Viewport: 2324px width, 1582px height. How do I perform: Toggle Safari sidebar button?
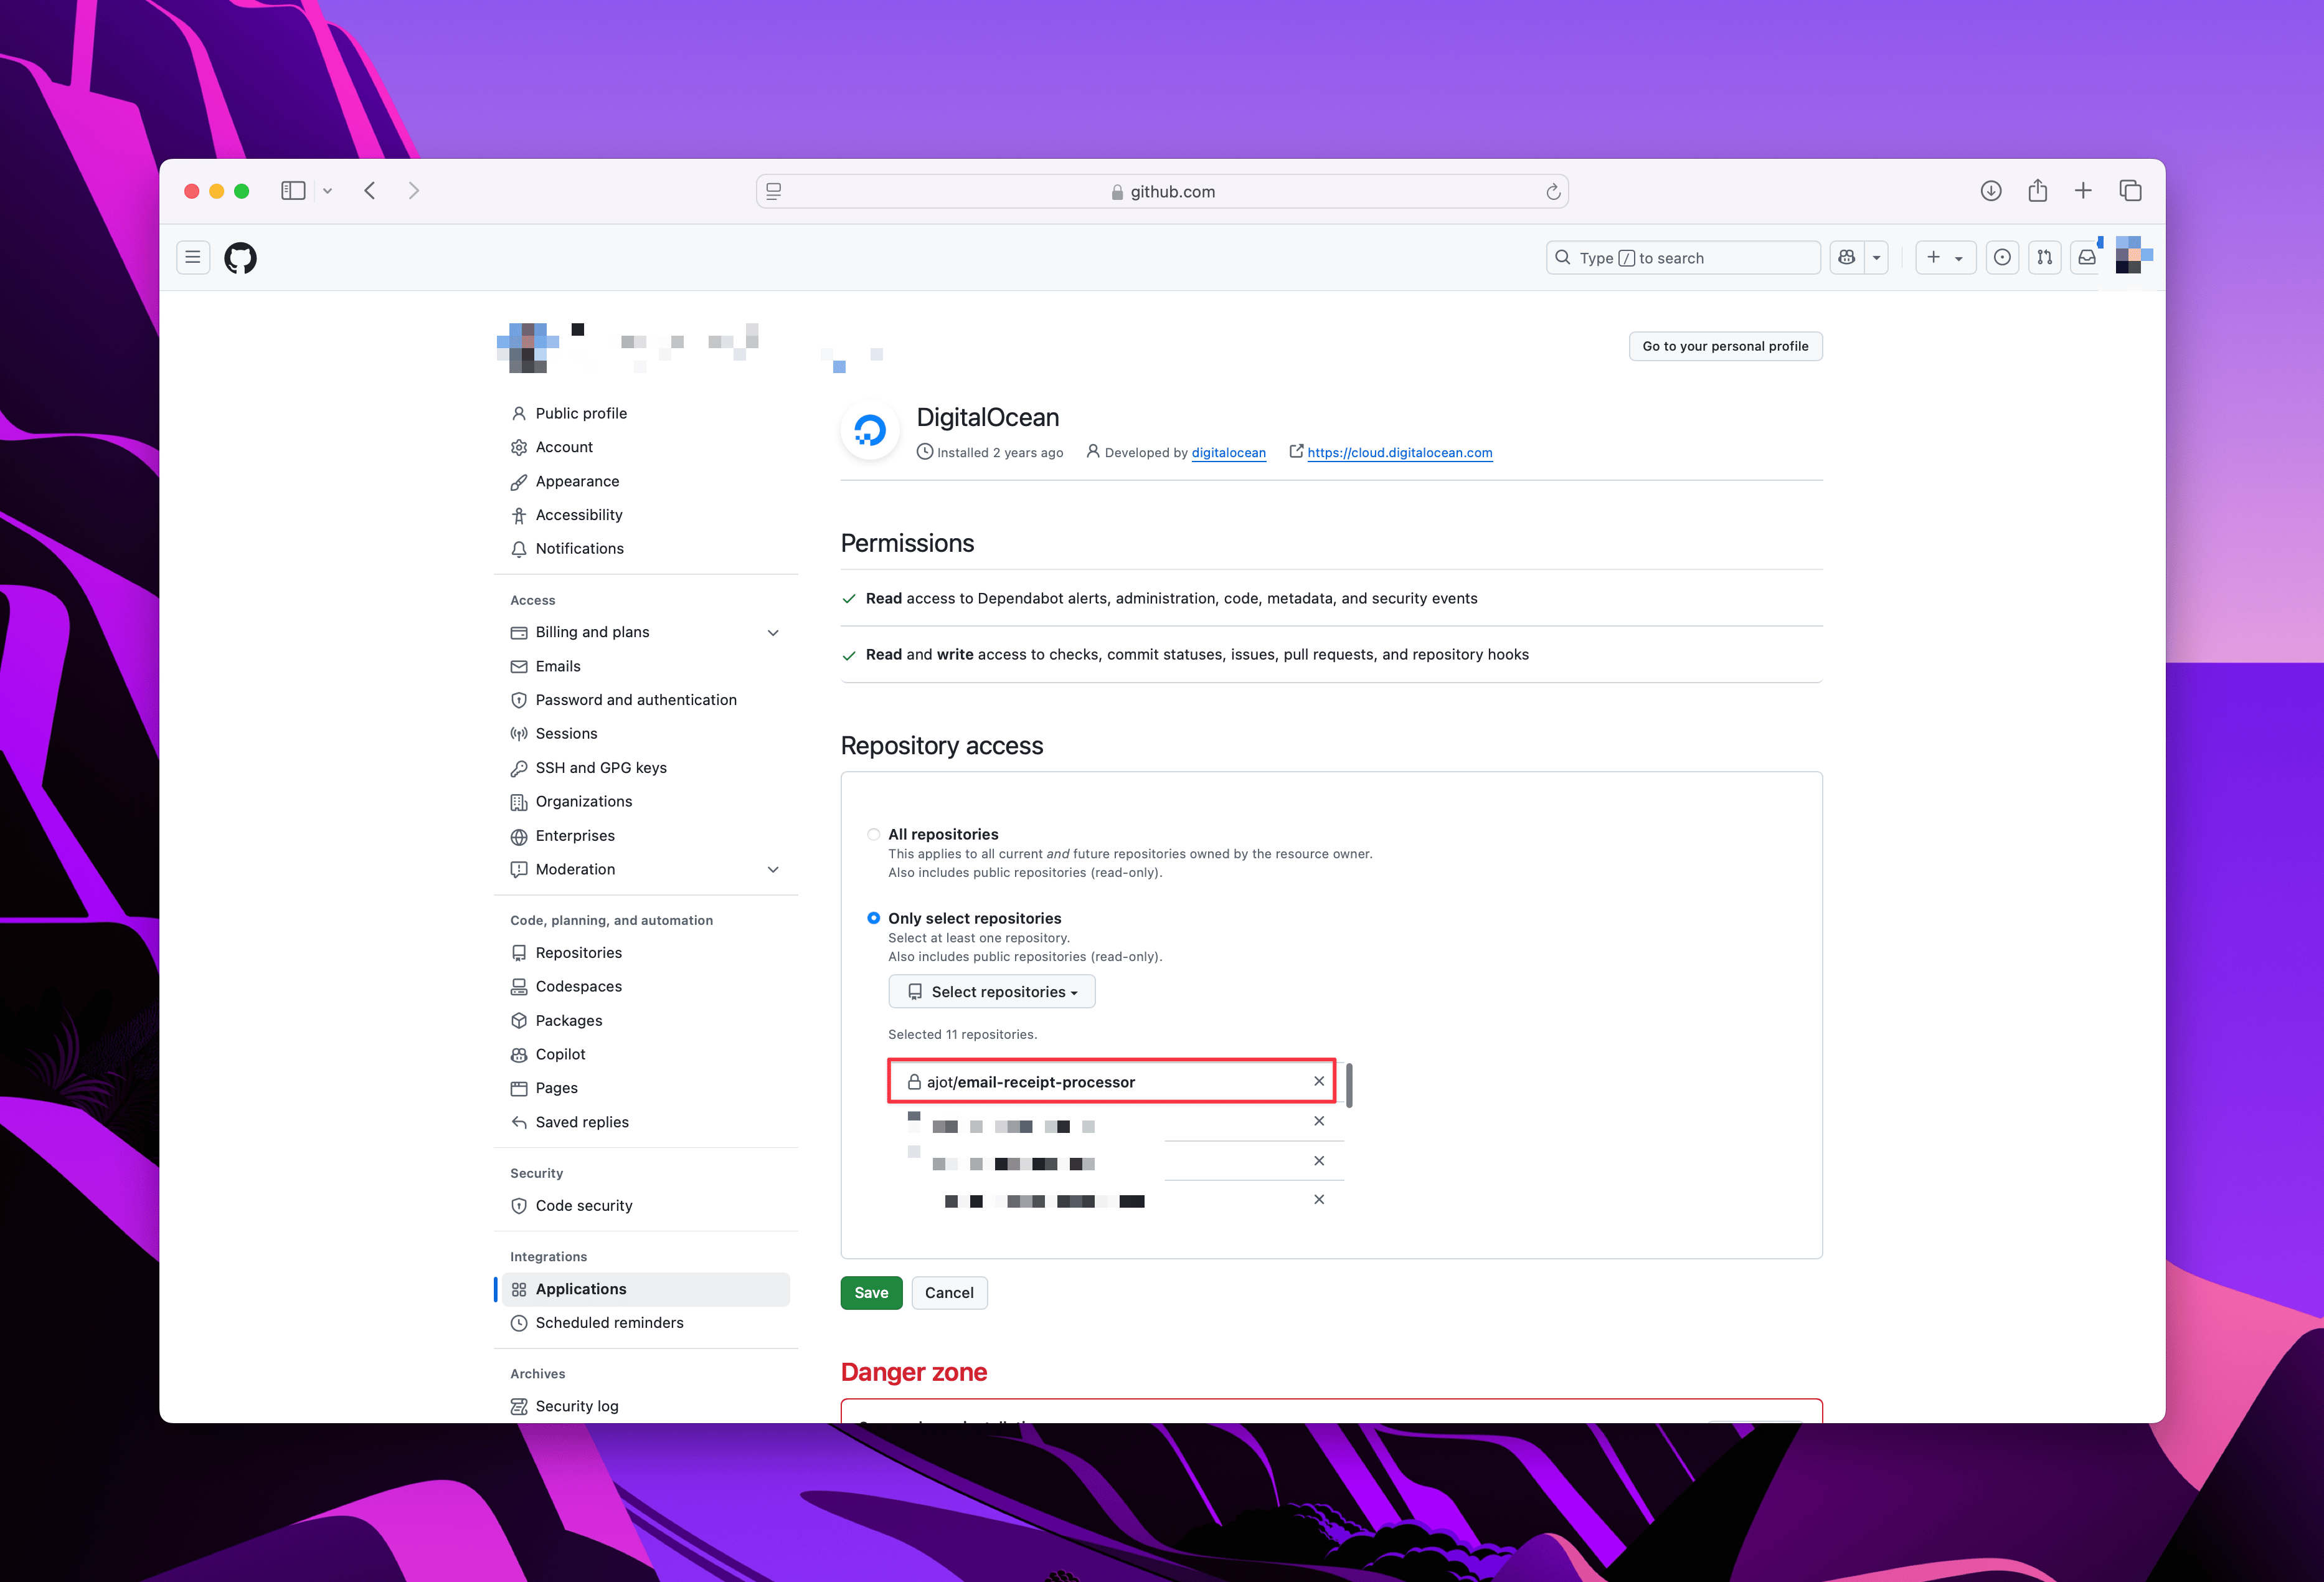[293, 190]
